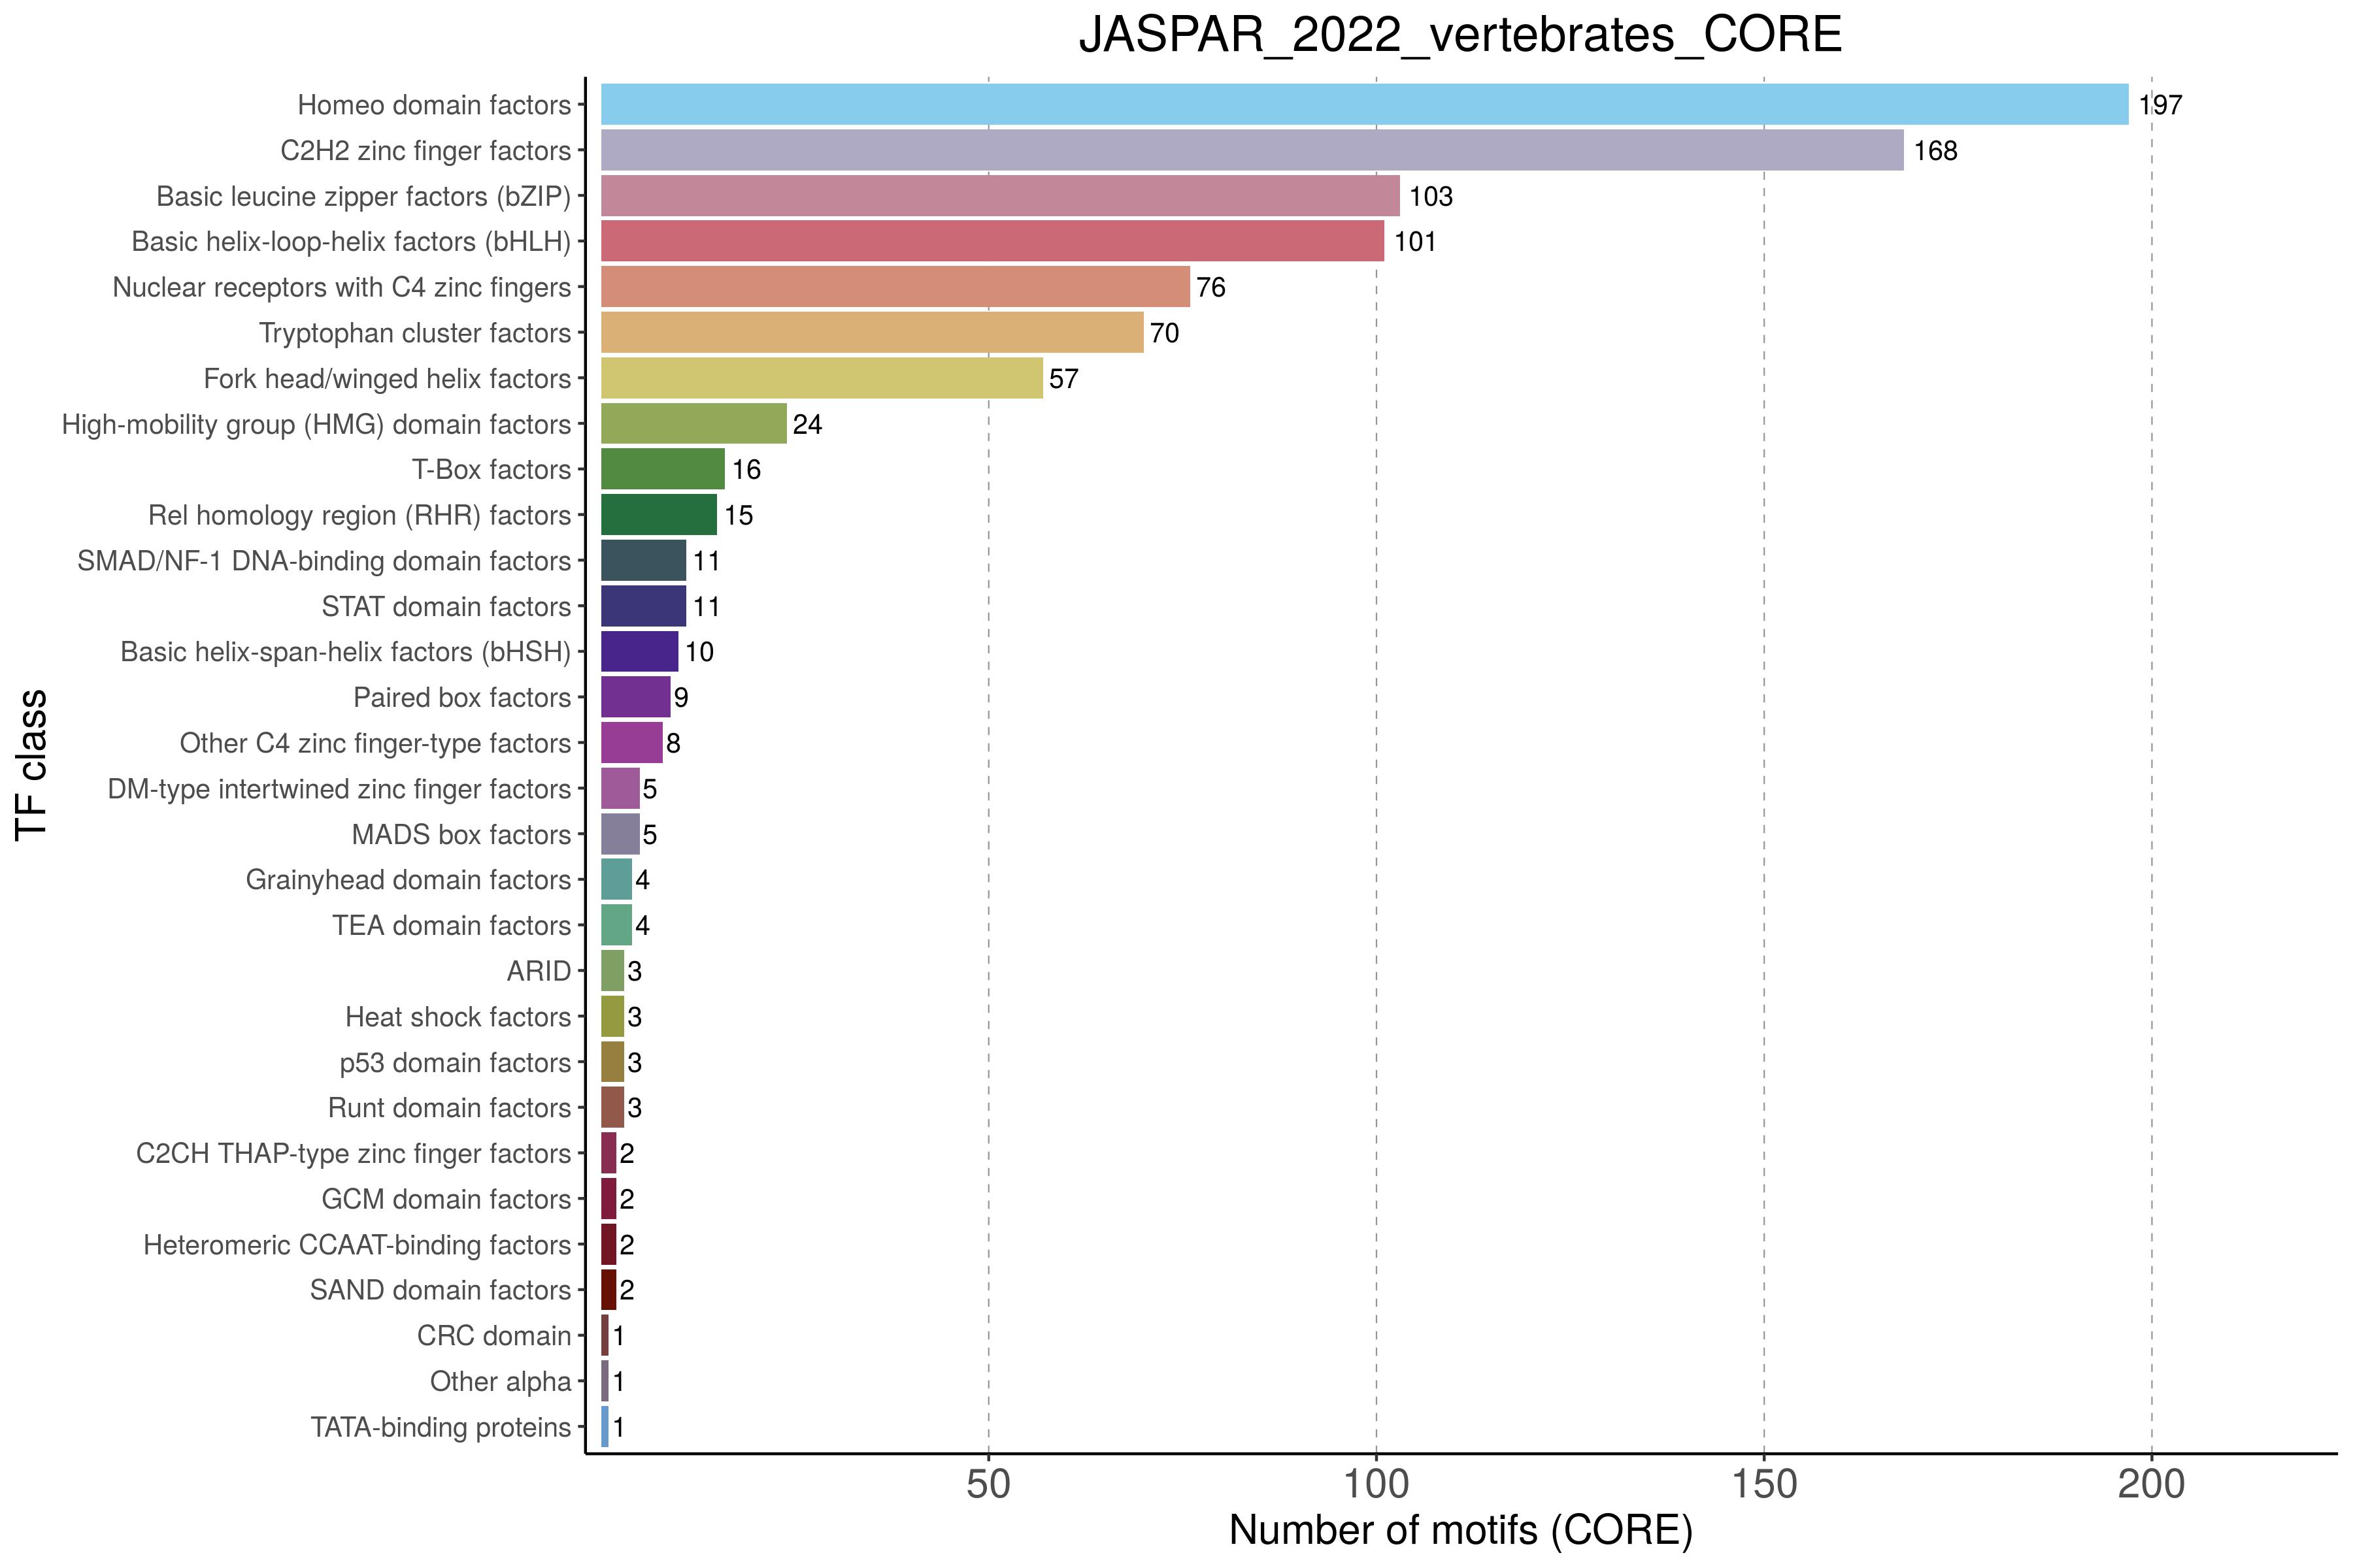Viewport: 2353px width, 1568px height.
Task: Click the light blue Homeo domain bar
Action: click(1365, 104)
